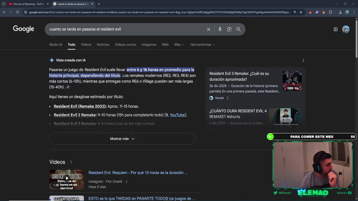358x201 pixels.
Task: Expand the Herramientas dropdown
Action: click(x=202, y=45)
